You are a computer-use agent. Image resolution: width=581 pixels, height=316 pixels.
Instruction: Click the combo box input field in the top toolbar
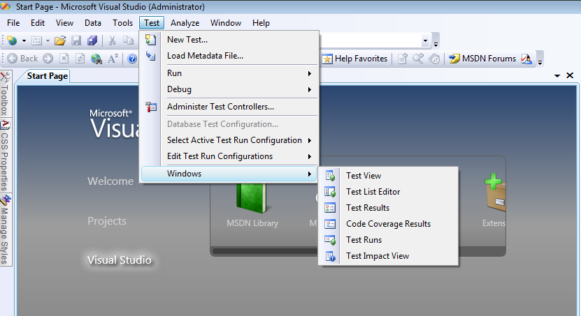point(370,40)
